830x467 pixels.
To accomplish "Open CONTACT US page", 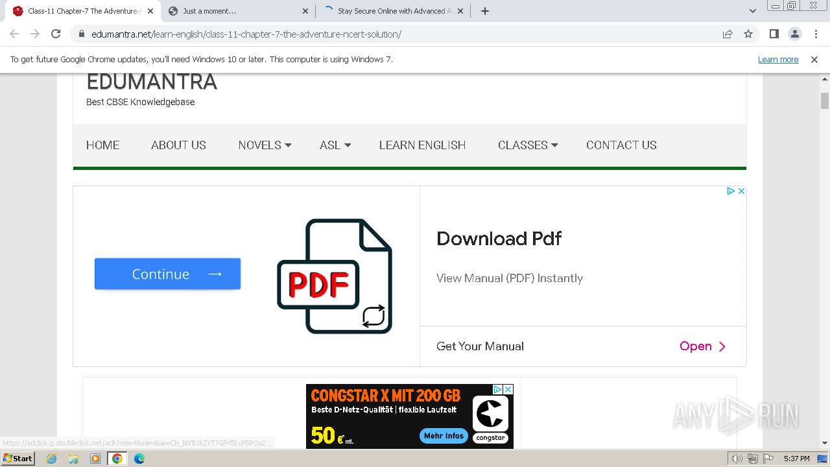I will tap(621, 145).
